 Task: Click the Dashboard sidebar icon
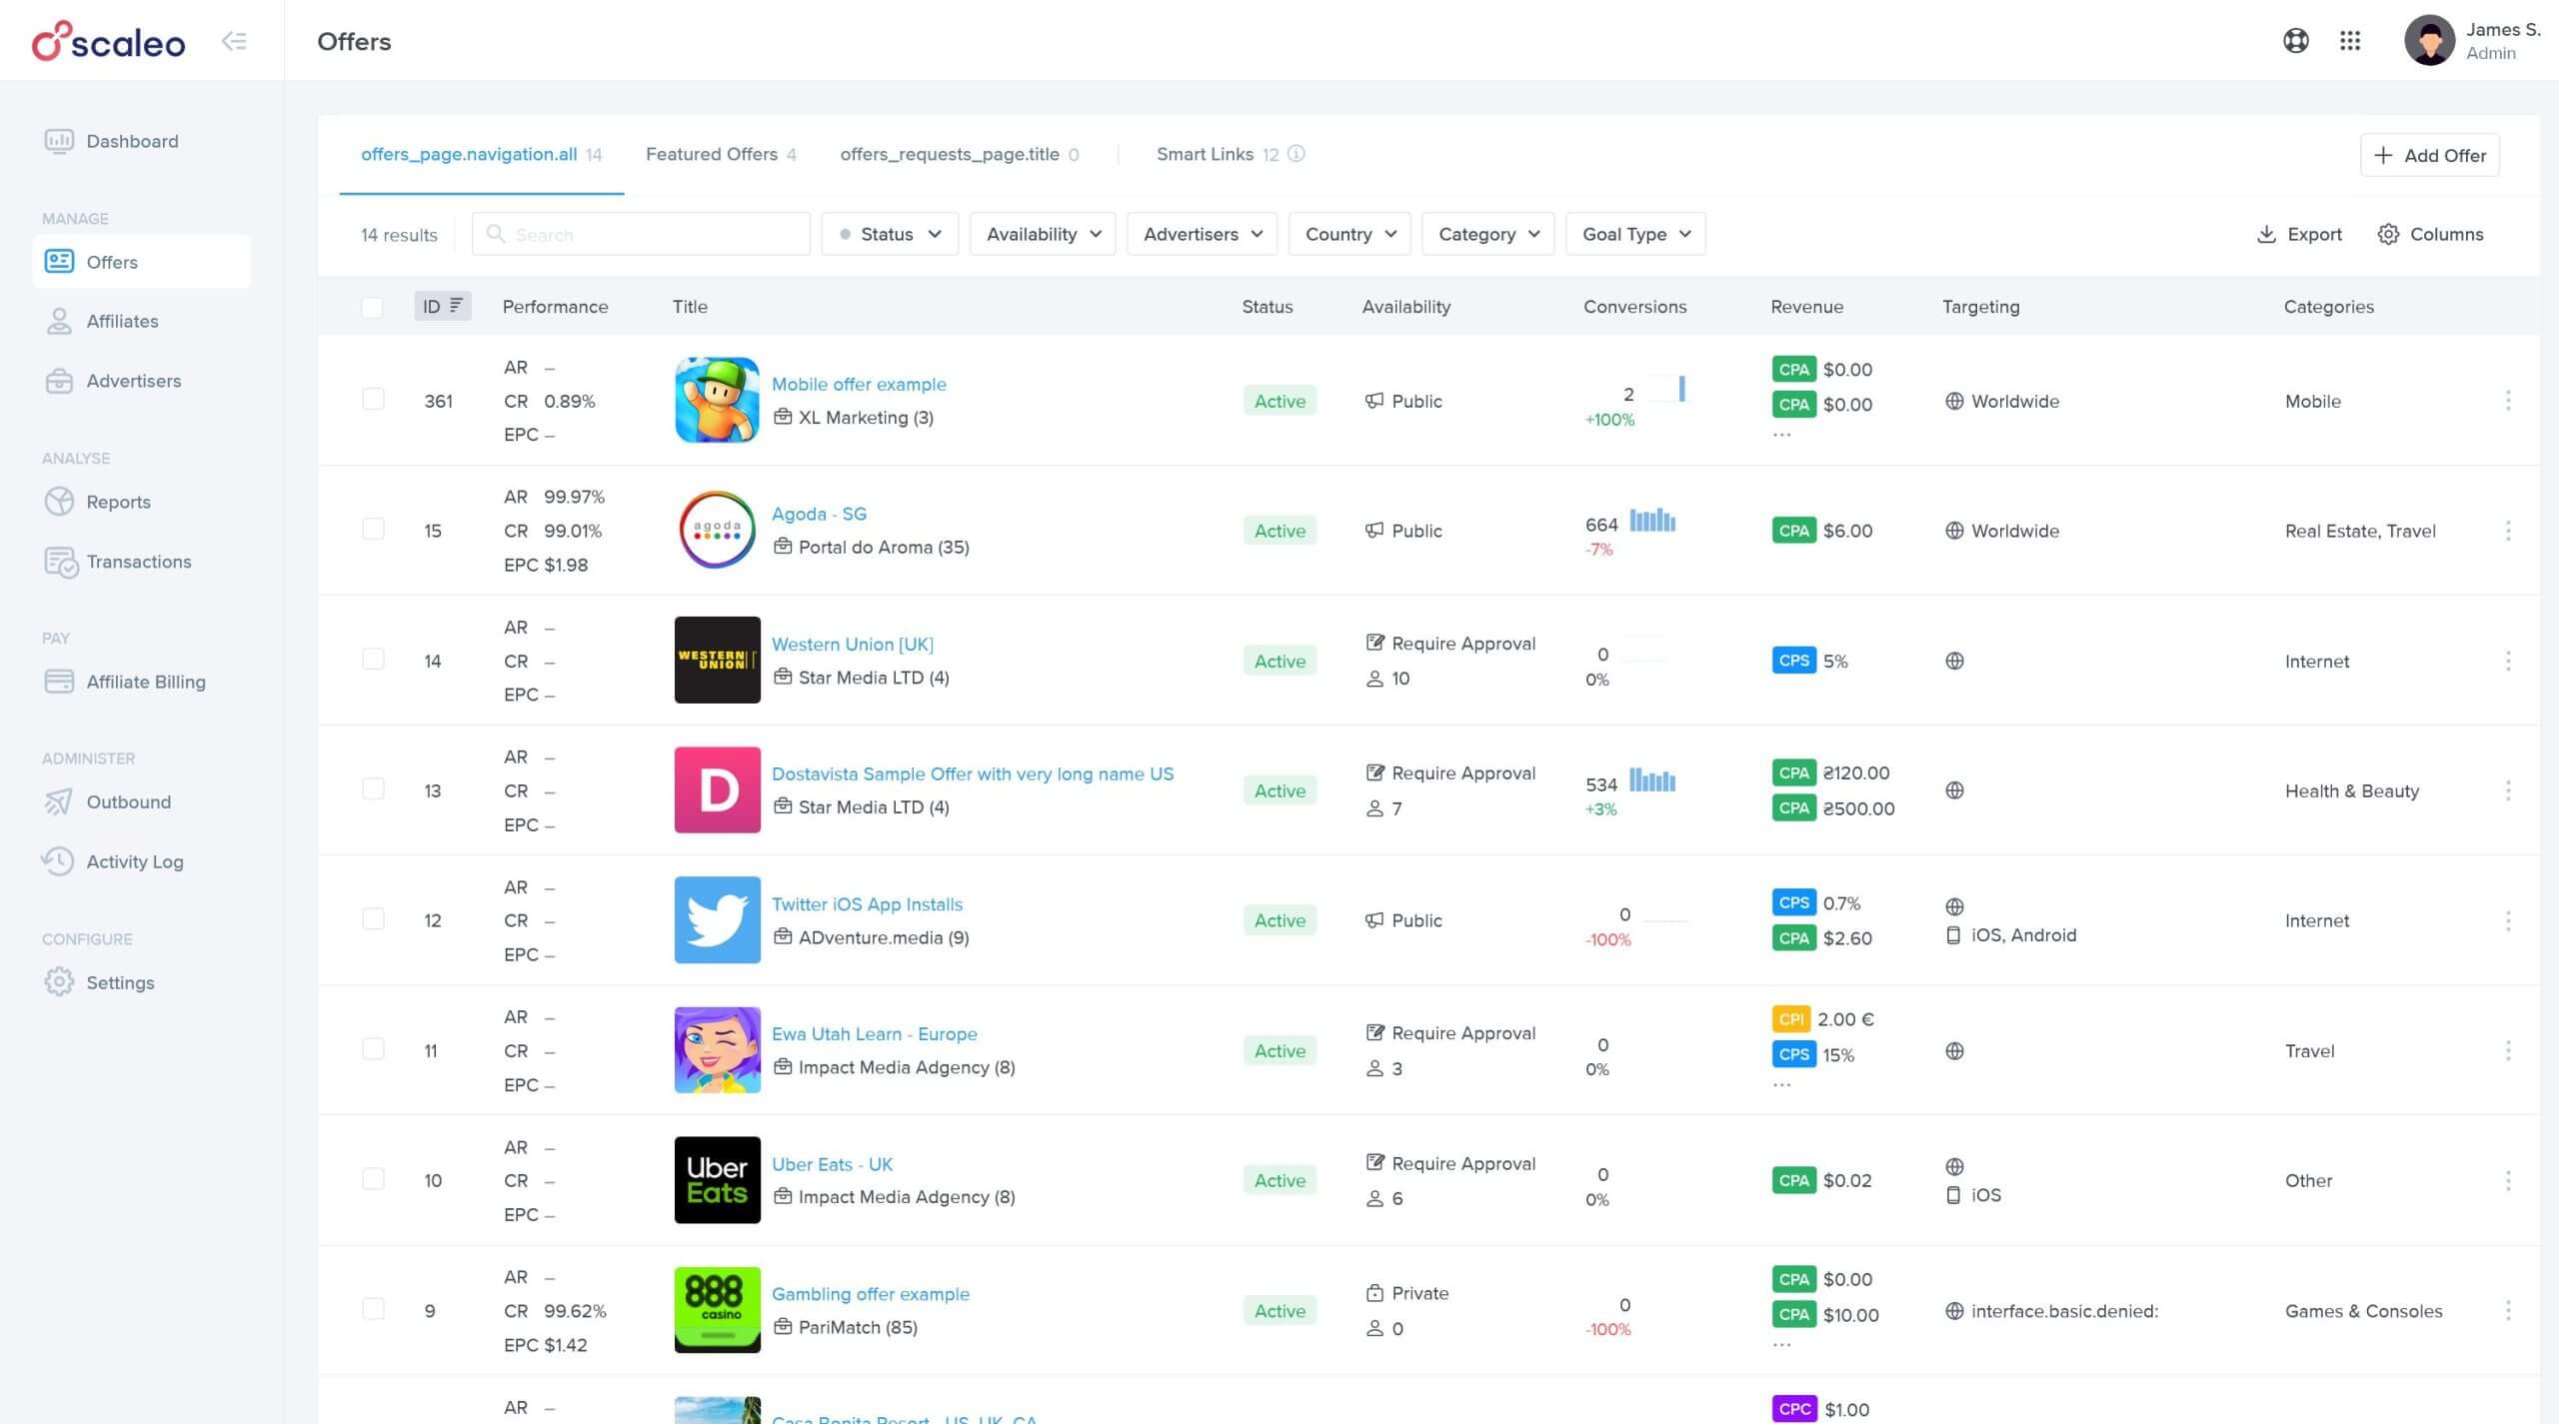(x=60, y=140)
